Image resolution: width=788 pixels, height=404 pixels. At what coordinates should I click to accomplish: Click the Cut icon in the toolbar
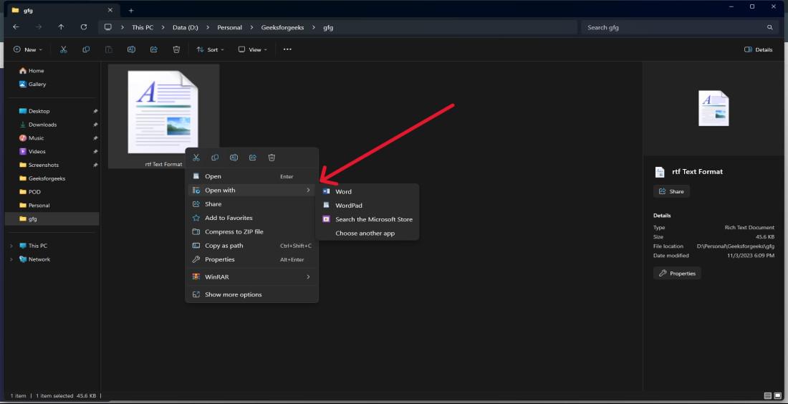point(63,49)
